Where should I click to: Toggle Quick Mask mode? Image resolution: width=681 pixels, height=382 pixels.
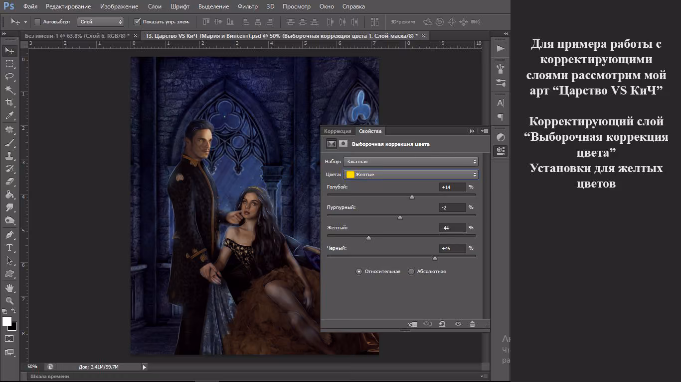tap(9, 338)
